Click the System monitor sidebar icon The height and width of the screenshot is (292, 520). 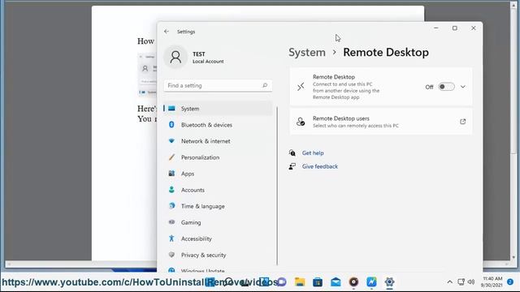(171, 108)
